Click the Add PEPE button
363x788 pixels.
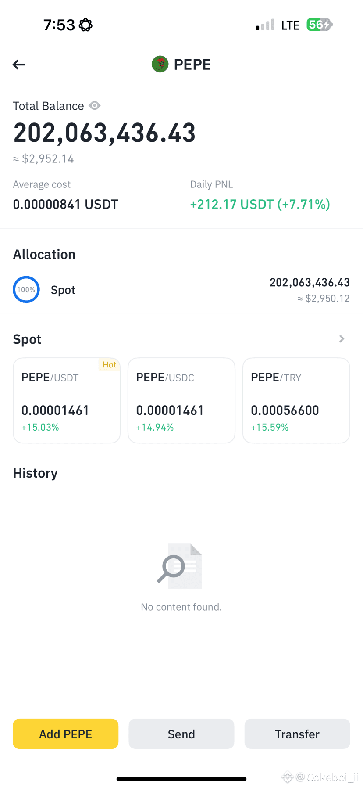66,734
